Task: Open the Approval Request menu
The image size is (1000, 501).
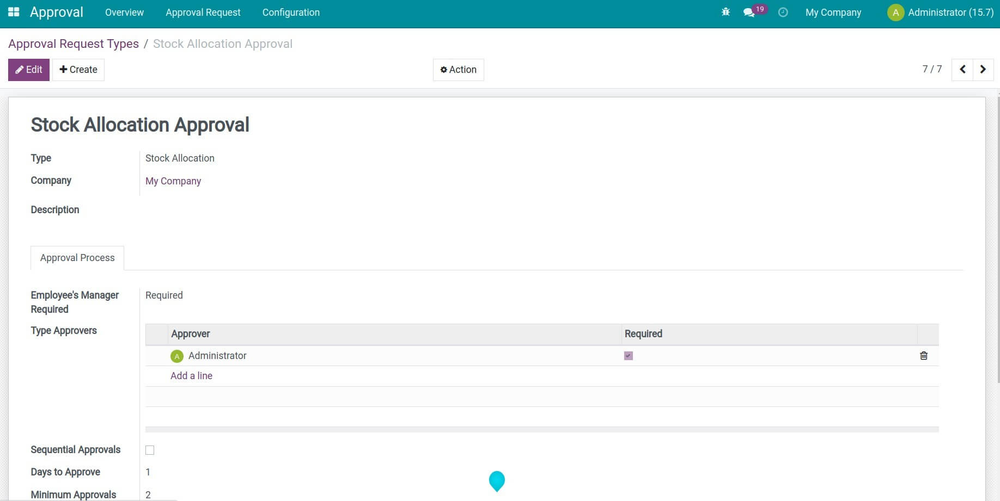Action: (x=203, y=13)
